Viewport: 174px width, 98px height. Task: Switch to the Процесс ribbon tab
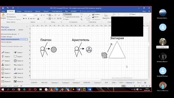[46, 11]
